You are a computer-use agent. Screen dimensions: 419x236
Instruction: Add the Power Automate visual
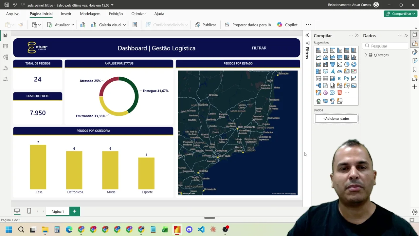tap(333, 93)
